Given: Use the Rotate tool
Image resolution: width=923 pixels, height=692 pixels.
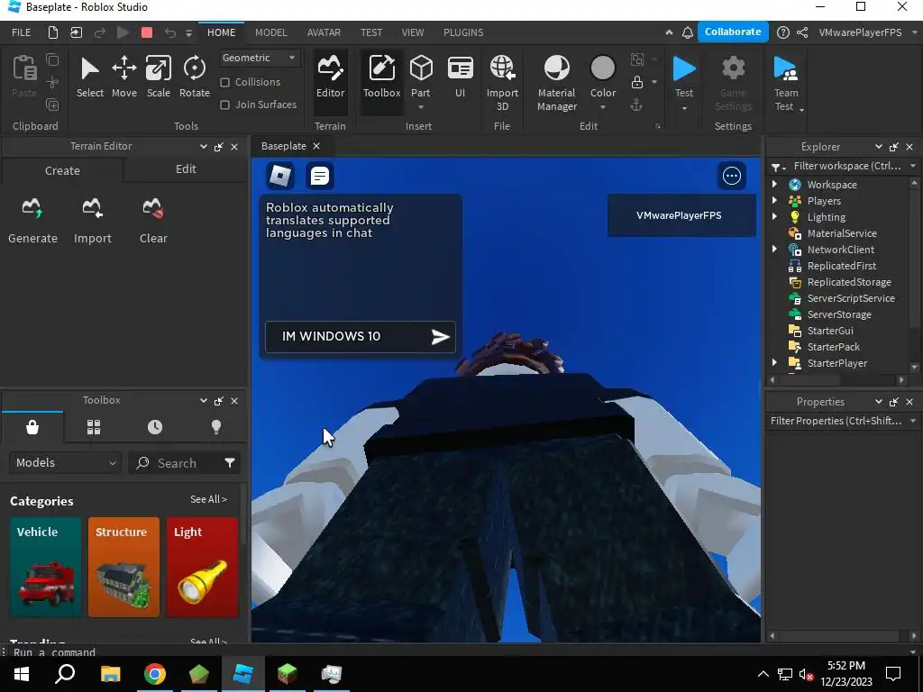Looking at the screenshot, I should point(195,77).
